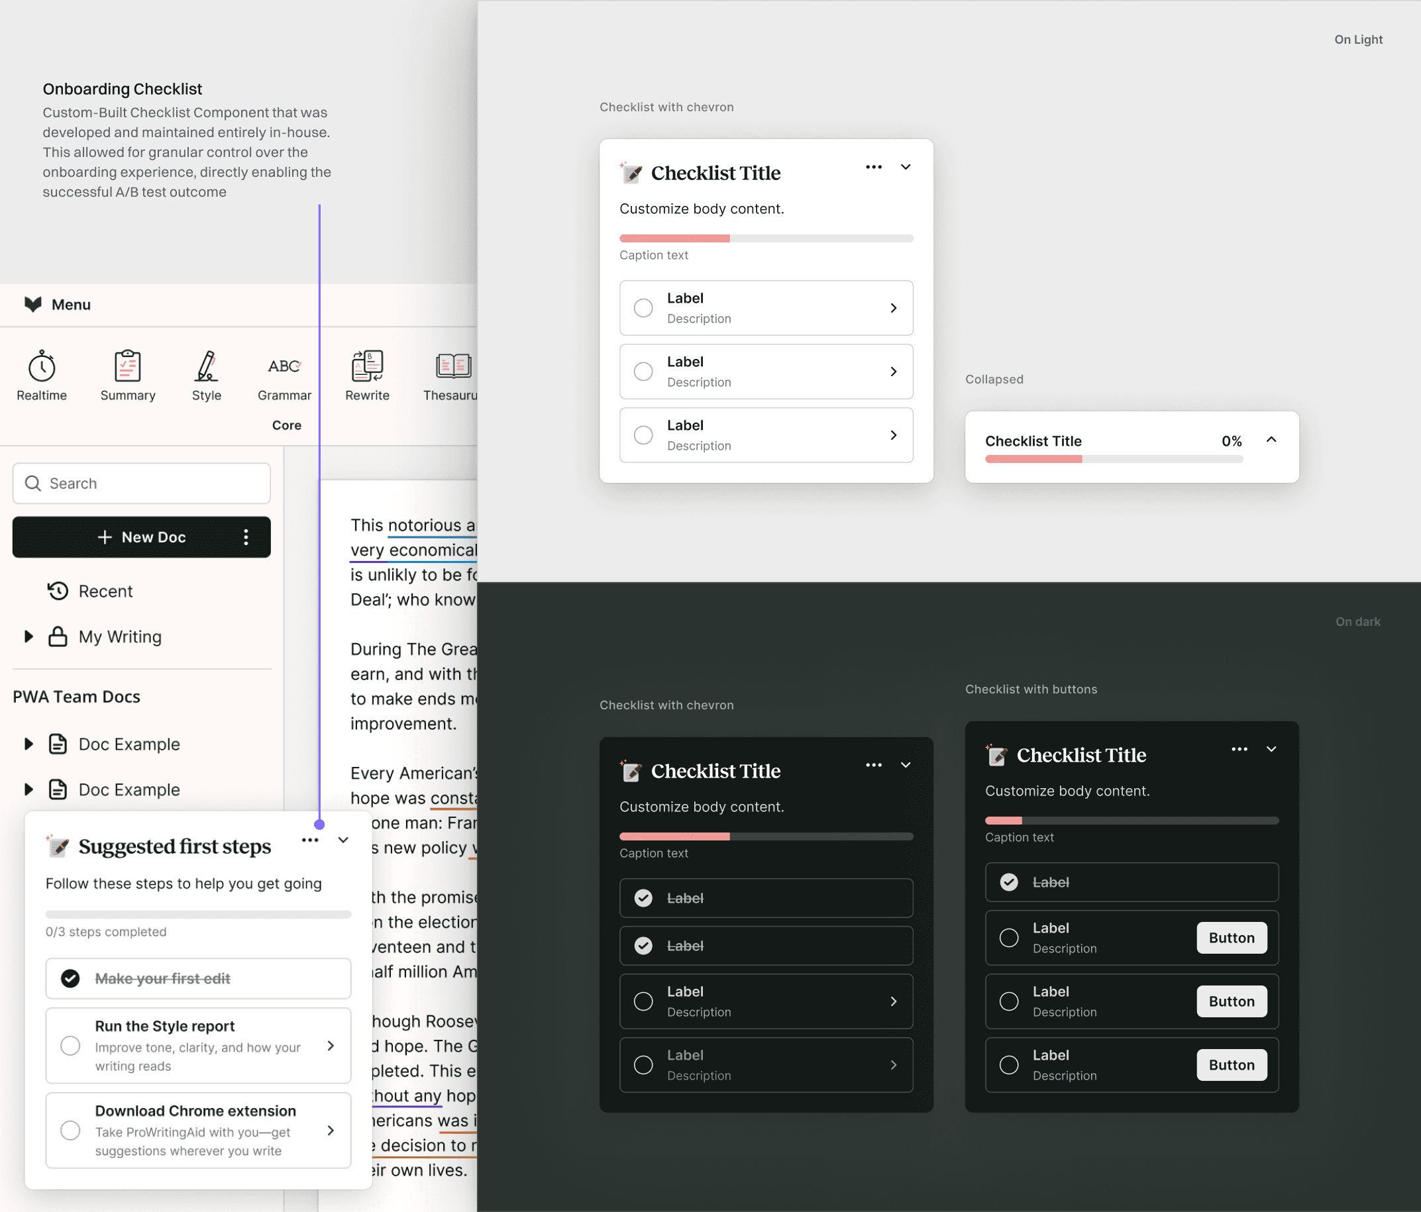Expand the My Writing folder
The height and width of the screenshot is (1212, 1421).
28,637
